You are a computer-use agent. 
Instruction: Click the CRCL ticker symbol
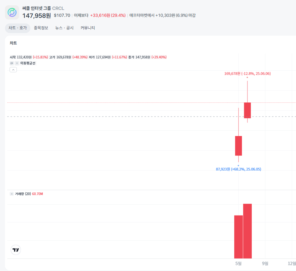(x=58, y=8)
